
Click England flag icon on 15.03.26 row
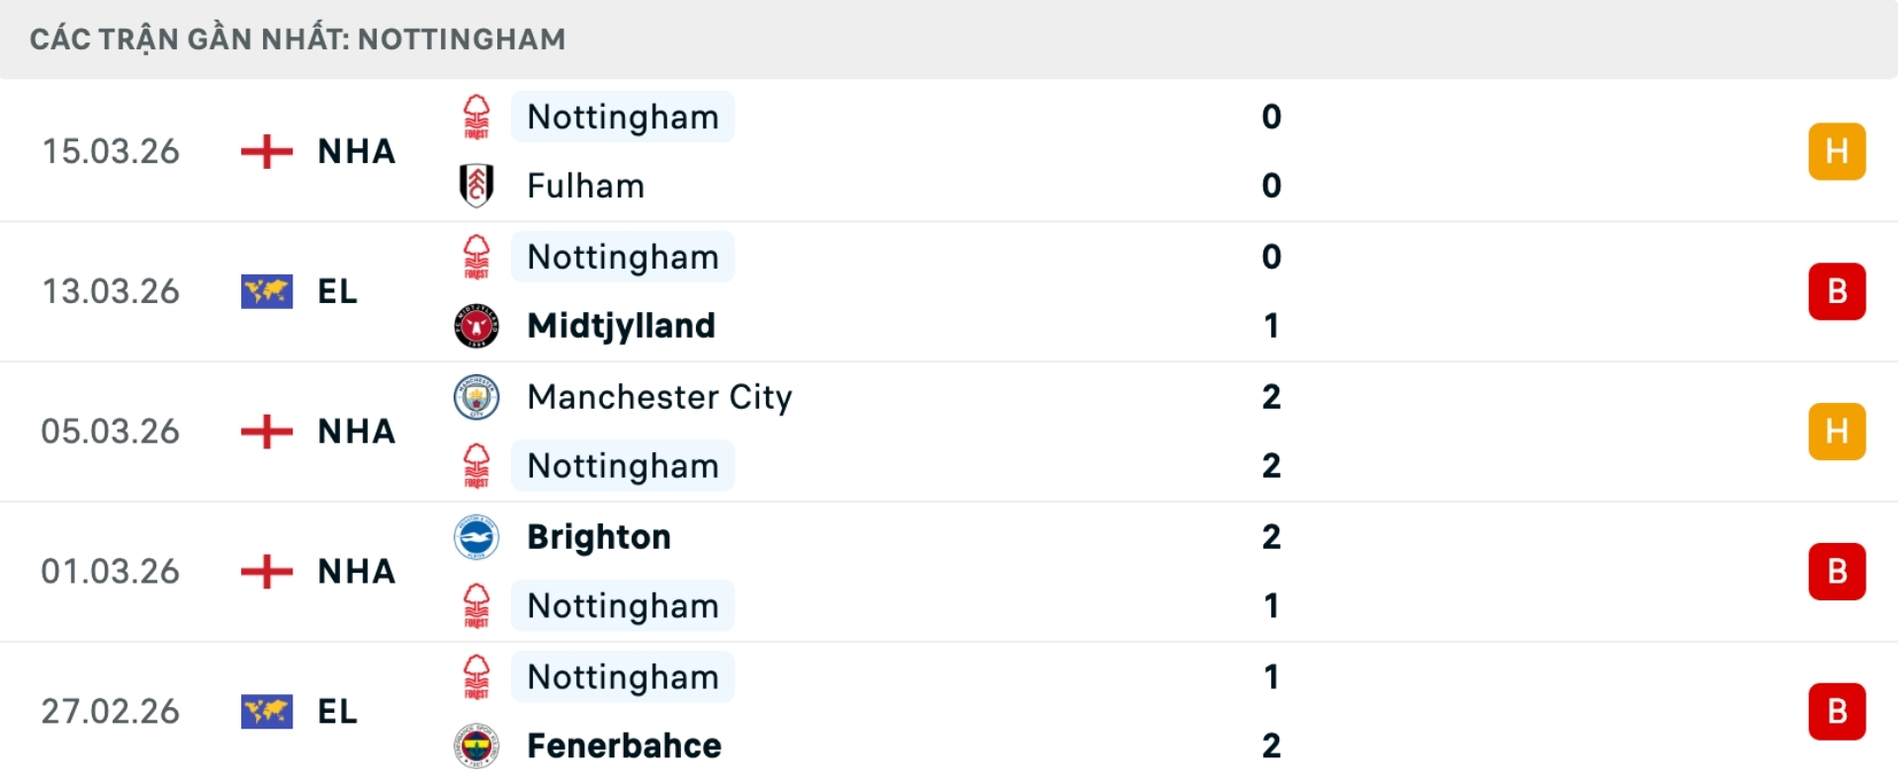267,151
